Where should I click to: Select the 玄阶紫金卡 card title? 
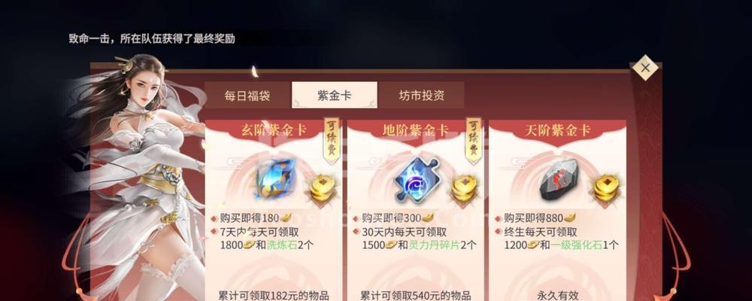point(274,130)
